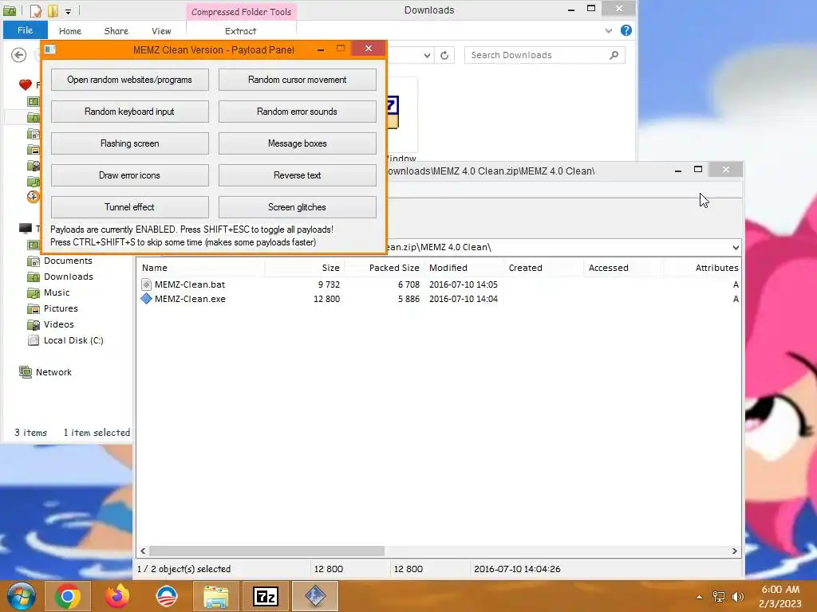Viewport: 817px width, 612px height.
Task: Select Documents in the navigation pane
Action: click(x=68, y=261)
